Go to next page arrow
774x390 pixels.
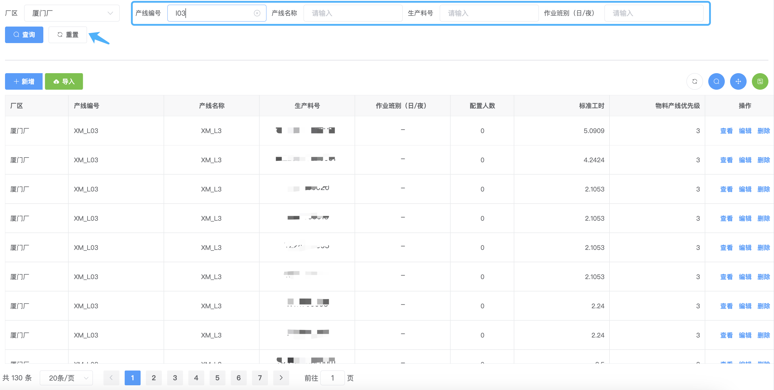click(281, 378)
